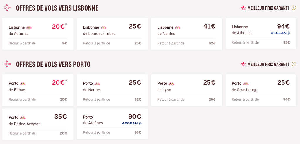Click airline logo on Porto de Bilbao card
This screenshot has height=144, width=300.
point(23,84)
